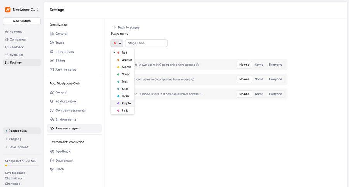
Task: Open environment Feedback settings
Action: click(74, 151)
